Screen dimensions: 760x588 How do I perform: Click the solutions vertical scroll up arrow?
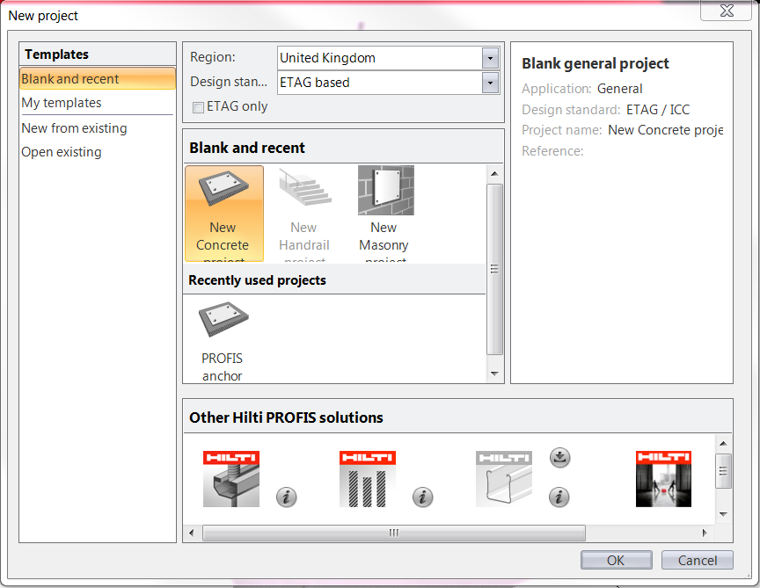point(723,443)
